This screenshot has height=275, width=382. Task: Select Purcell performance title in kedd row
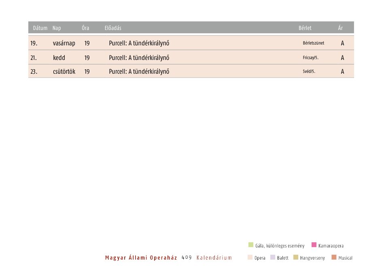139,58
